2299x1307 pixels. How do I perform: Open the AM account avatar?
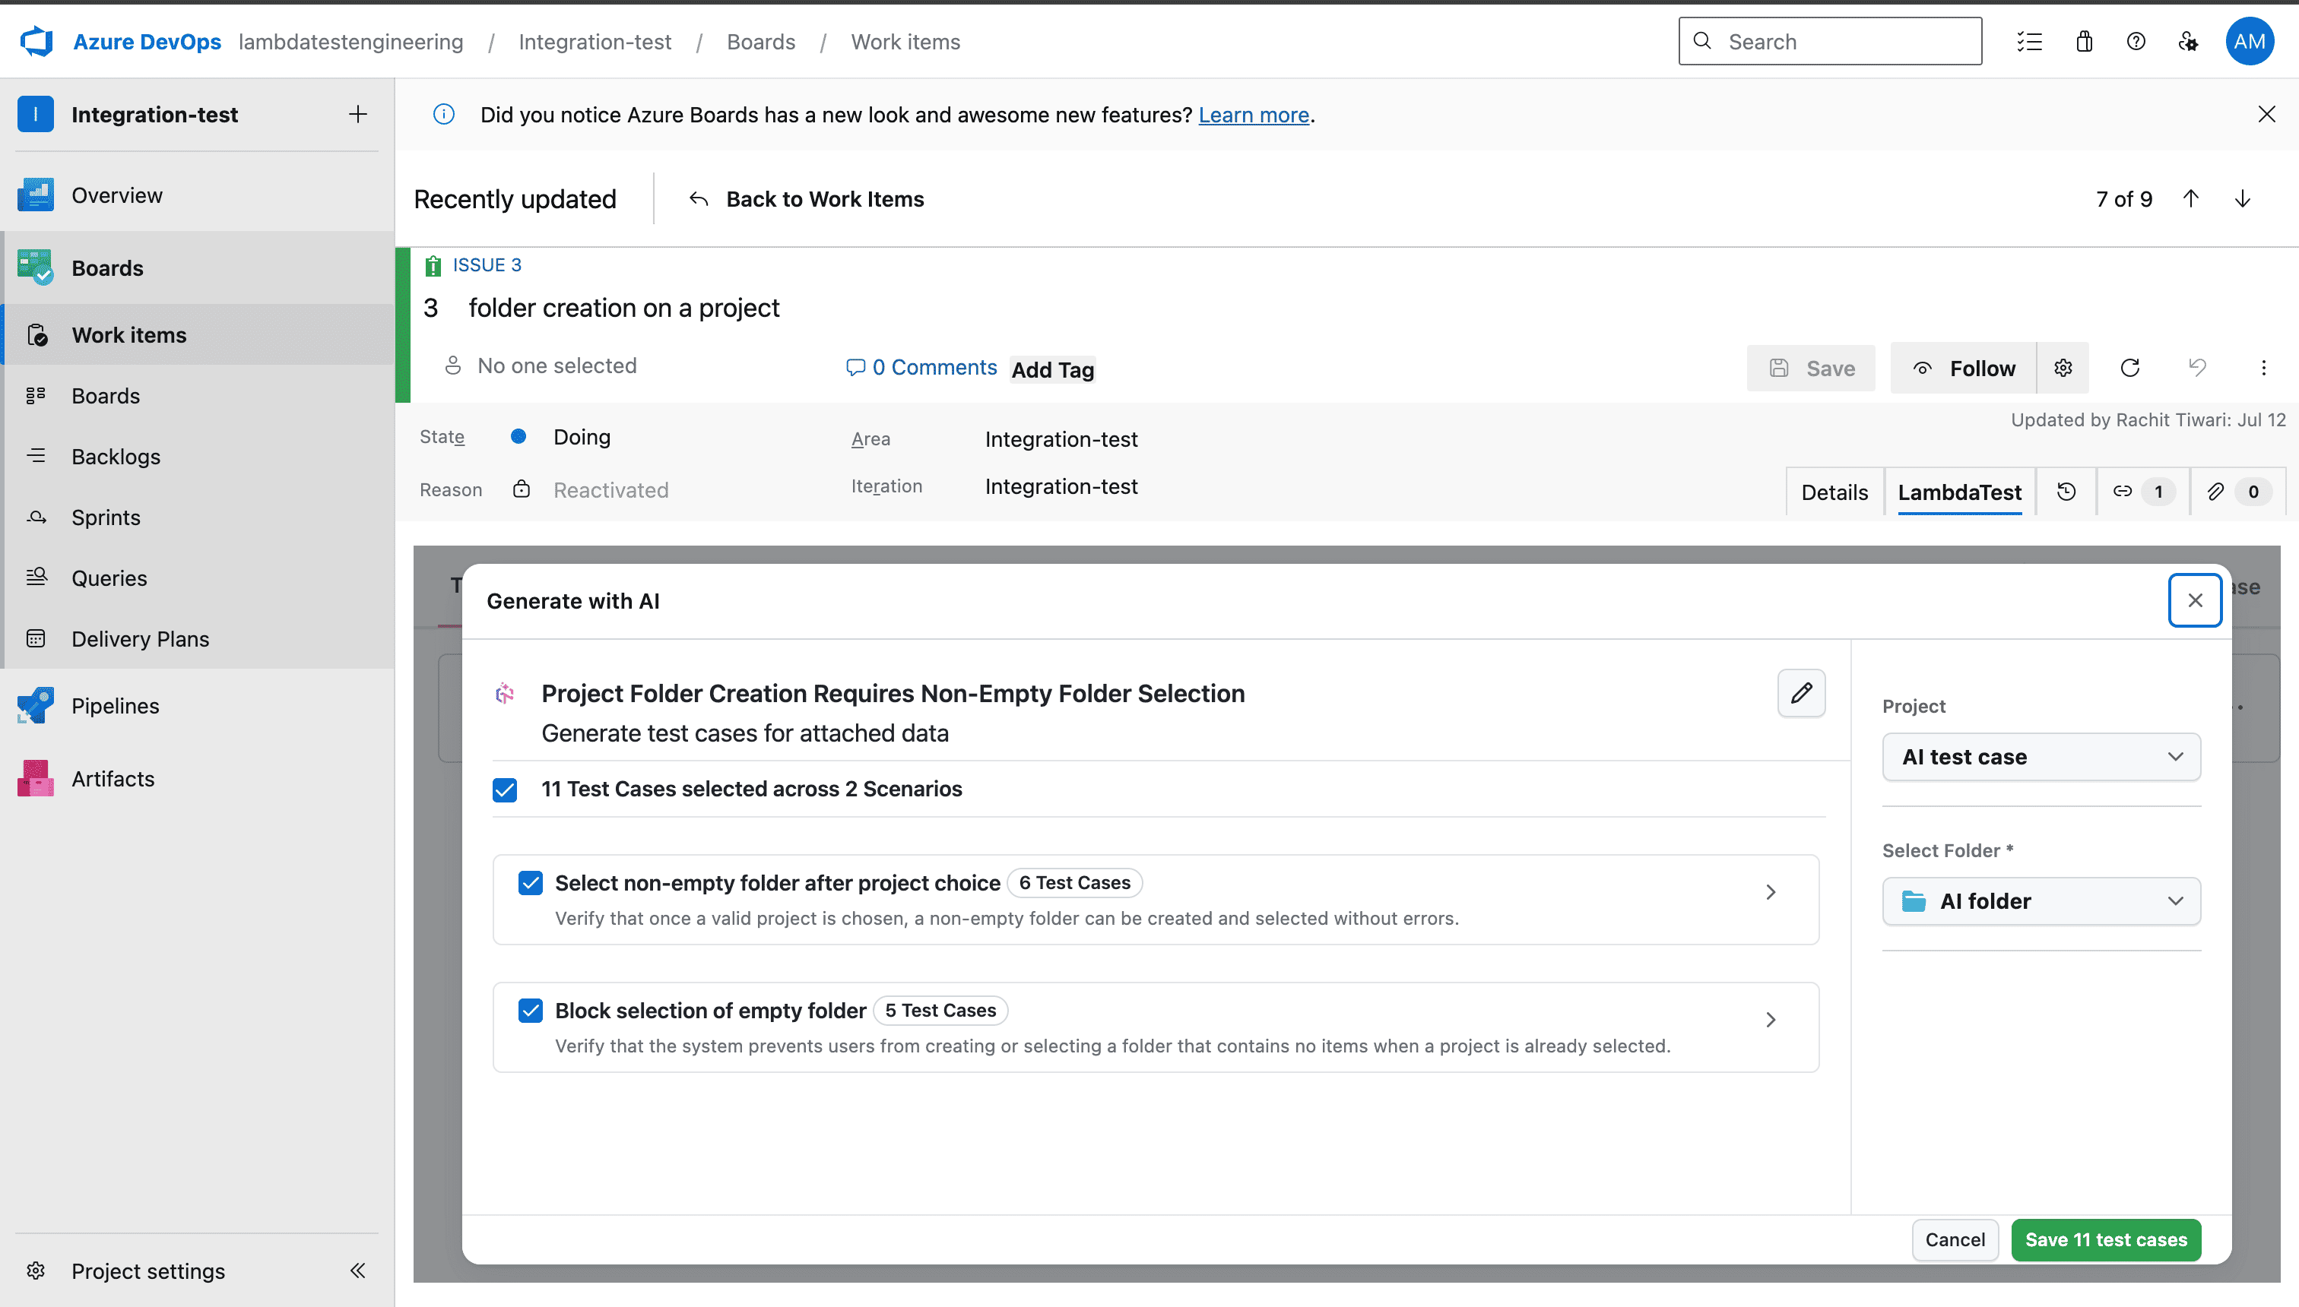tap(2250, 41)
